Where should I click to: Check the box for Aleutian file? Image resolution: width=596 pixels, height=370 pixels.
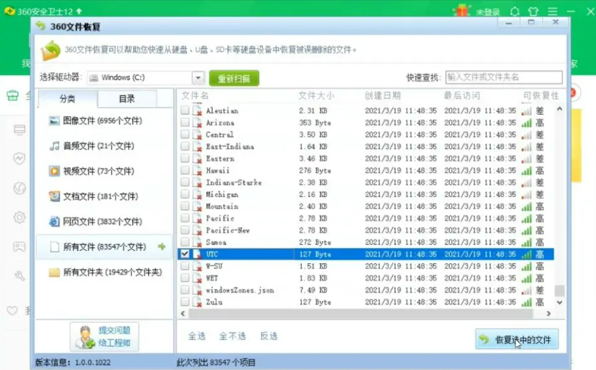click(184, 110)
